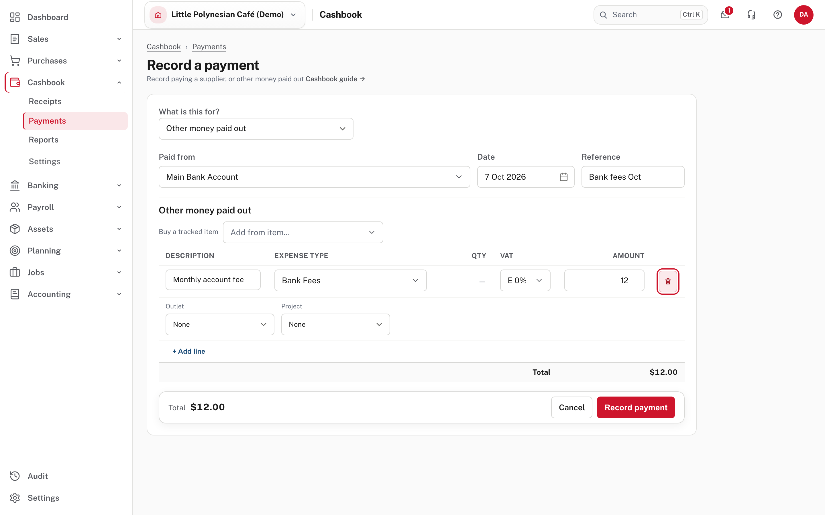This screenshot has height=515, width=825.
Task: Click the Sales receipt icon
Action: (15, 39)
